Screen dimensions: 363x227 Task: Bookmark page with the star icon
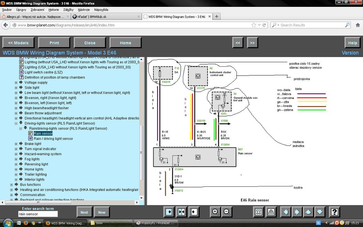254,25
